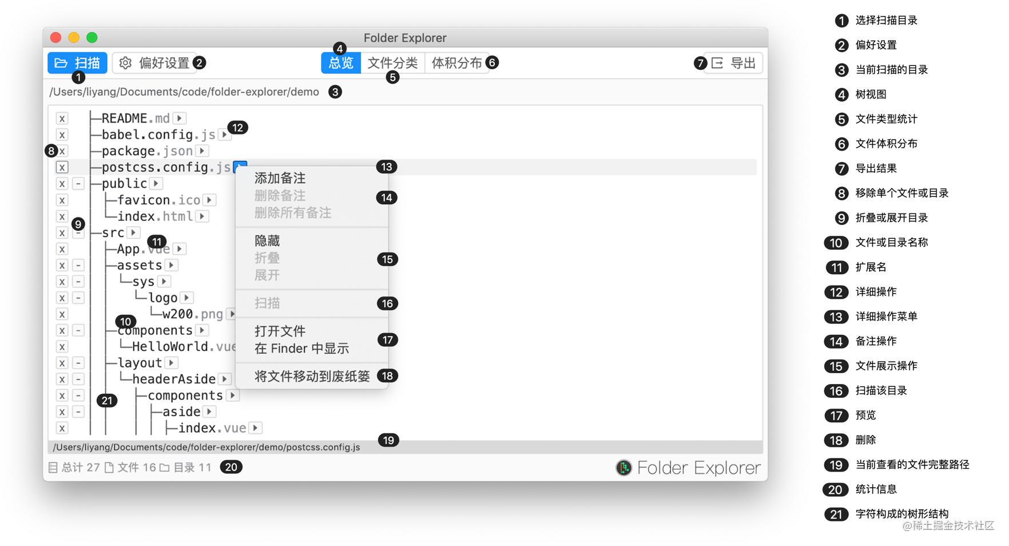Collapse the public directory with its minus toggle
1009x546 pixels.
click(x=78, y=183)
